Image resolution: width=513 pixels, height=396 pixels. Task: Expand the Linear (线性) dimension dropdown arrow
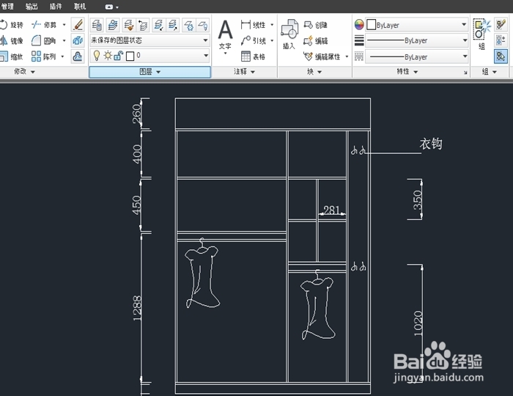272,25
